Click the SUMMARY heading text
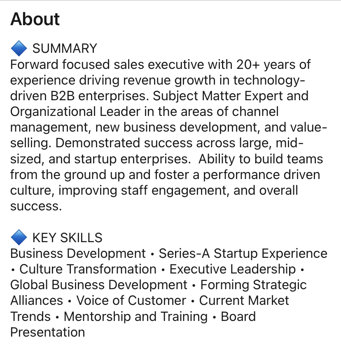Screen dimensions: 341x349 coord(65,49)
